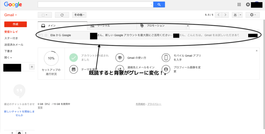Open the select-all checkbox dropdown
The image size is (265, 134).
[x=45, y=15]
